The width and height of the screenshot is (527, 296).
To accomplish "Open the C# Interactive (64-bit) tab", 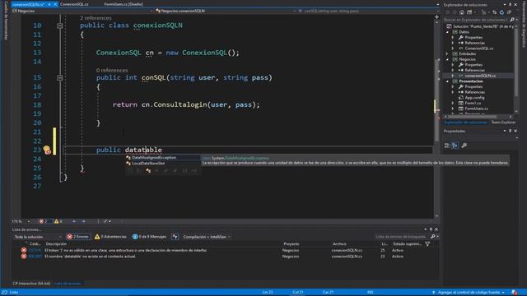I will [x=31, y=284].
